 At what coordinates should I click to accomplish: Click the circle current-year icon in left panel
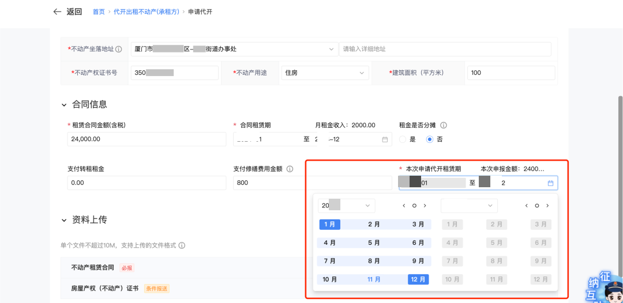click(x=414, y=206)
